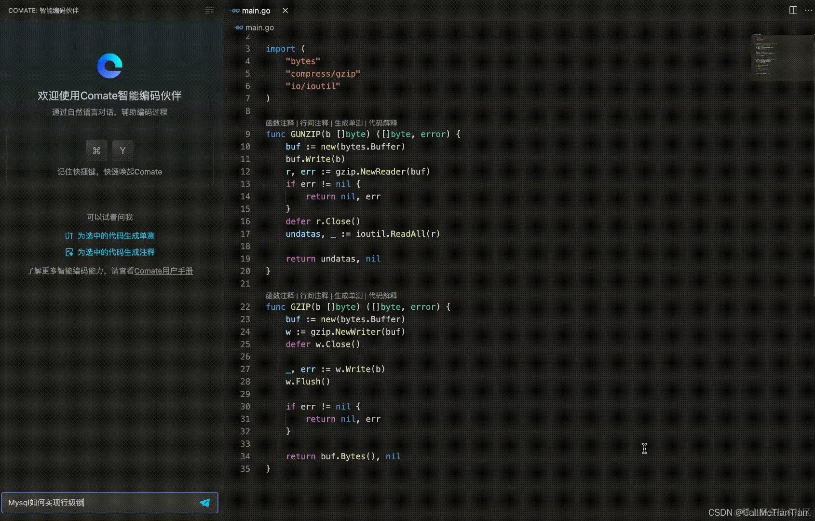
Task: Click the "bytes" import string
Action: click(x=303, y=61)
